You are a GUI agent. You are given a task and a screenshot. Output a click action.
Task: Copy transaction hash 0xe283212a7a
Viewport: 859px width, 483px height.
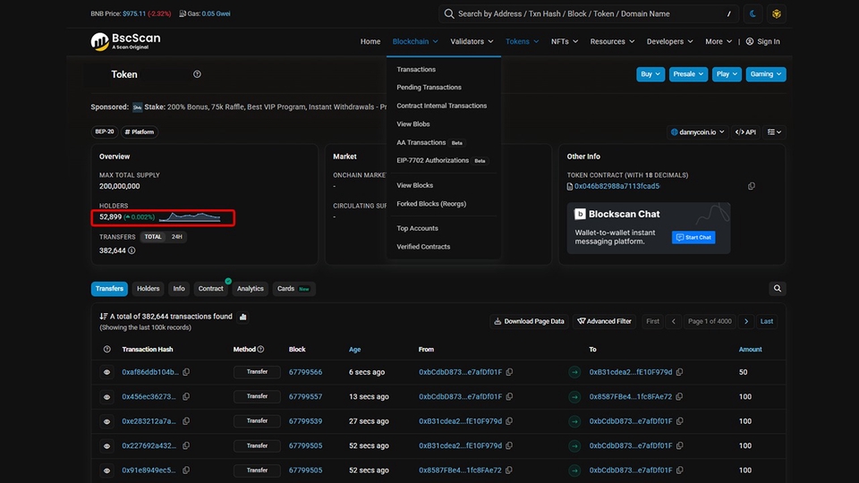(186, 421)
